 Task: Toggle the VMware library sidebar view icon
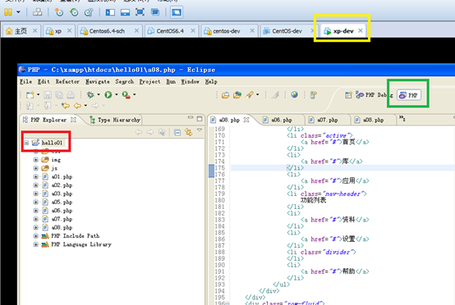click(x=110, y=12)
